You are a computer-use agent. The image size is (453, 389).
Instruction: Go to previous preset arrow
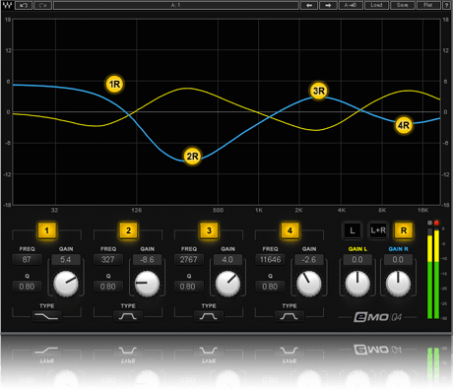click(x=309, y=5)
